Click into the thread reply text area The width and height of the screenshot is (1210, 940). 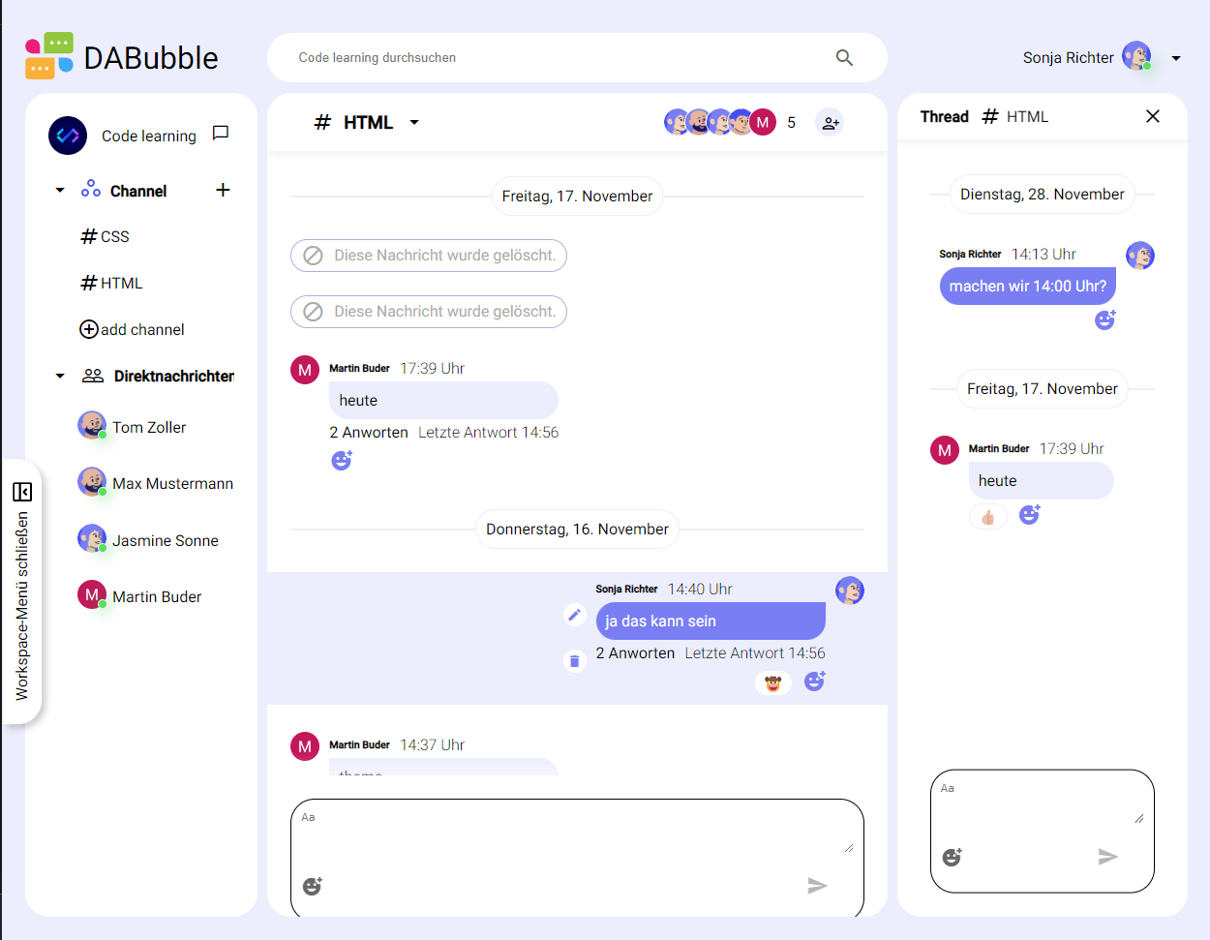(x=1043, y=802)
